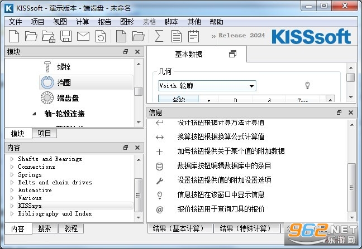Open the 计算 menu

click(83, 22)
